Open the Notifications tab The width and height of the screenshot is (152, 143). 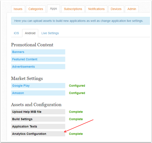click(x=96, y=9)
